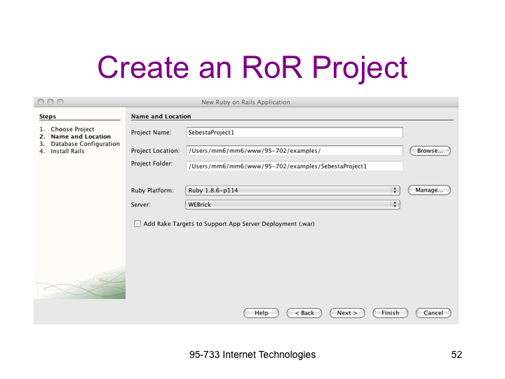Click the red close window button
The width and height of the screenshot is (505, 379).
41,102
